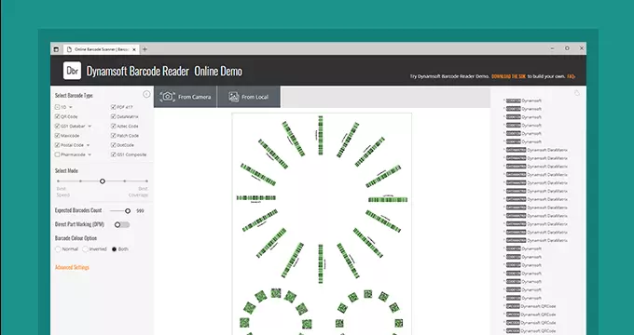
Task: Click the DOWNLOAD THE SDK link
Action: pos(509,76)
